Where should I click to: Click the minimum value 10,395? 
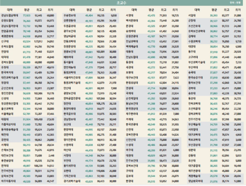(x=175, y=109)
